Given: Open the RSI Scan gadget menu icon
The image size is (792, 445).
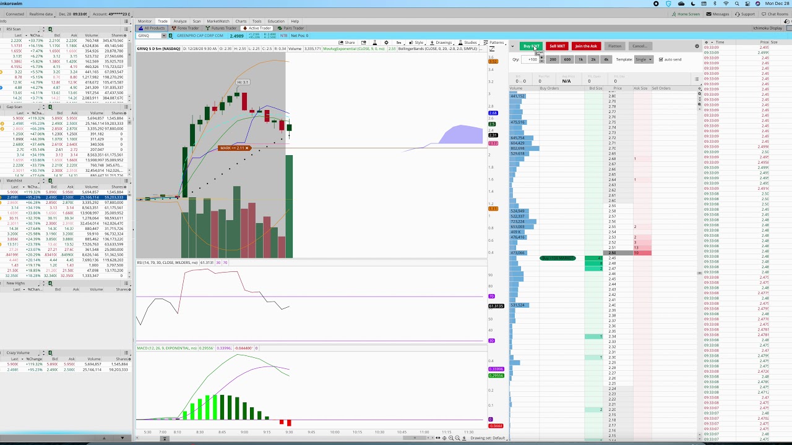Looking at the screenshot, I should click(x=127, y=29).
